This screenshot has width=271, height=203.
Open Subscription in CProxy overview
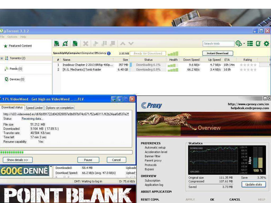[x=152, y=181]
